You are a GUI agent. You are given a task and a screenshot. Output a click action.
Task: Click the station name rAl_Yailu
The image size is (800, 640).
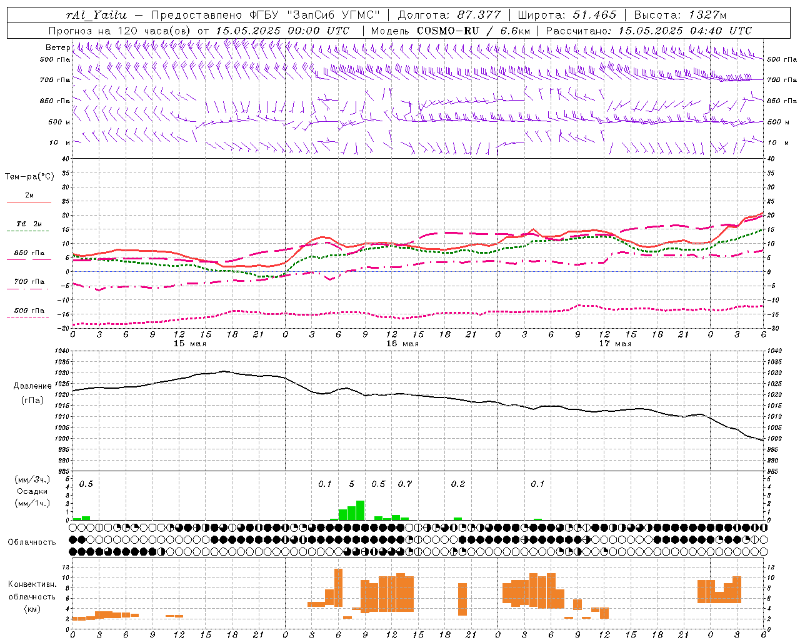[96, 15]
